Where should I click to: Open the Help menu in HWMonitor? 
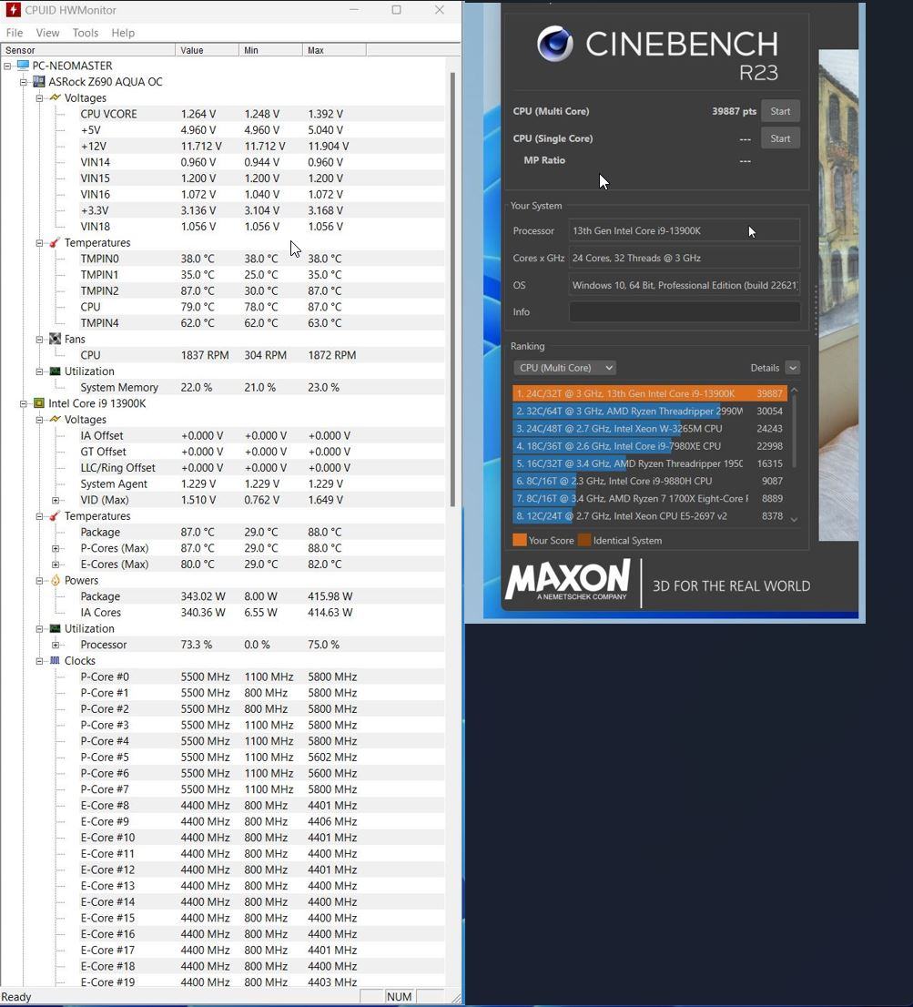tap(123, 33)
